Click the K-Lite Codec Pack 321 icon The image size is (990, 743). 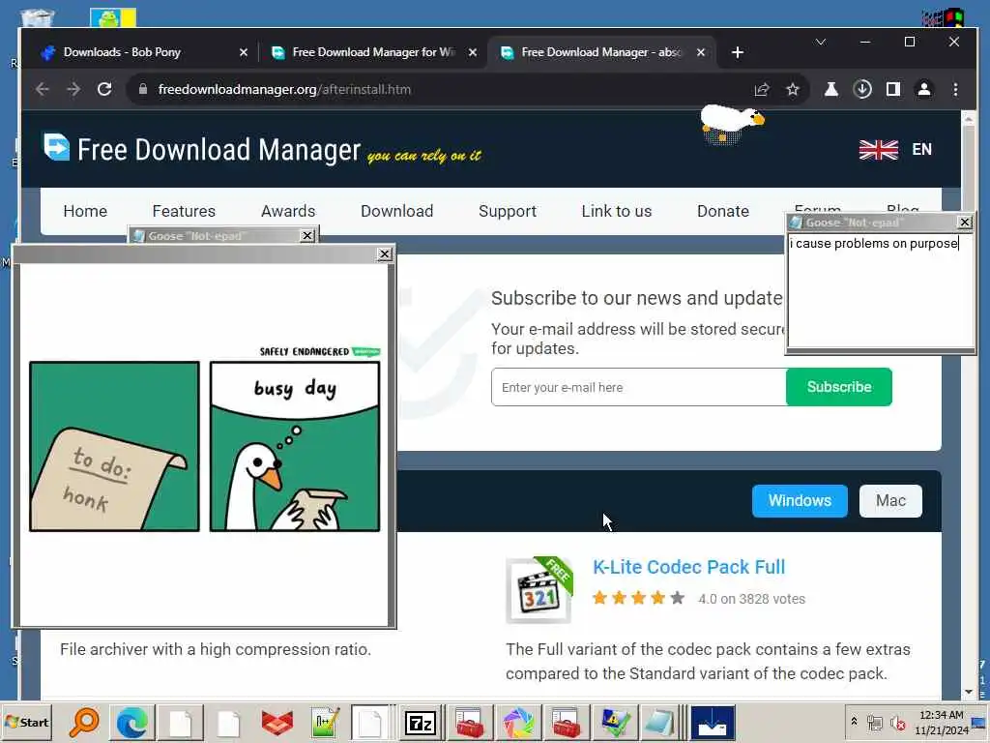(x=539, y=591)
